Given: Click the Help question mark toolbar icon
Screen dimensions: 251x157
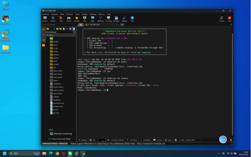Looking at the screenshot, I should pyautogui.click(x=132, y=19).
